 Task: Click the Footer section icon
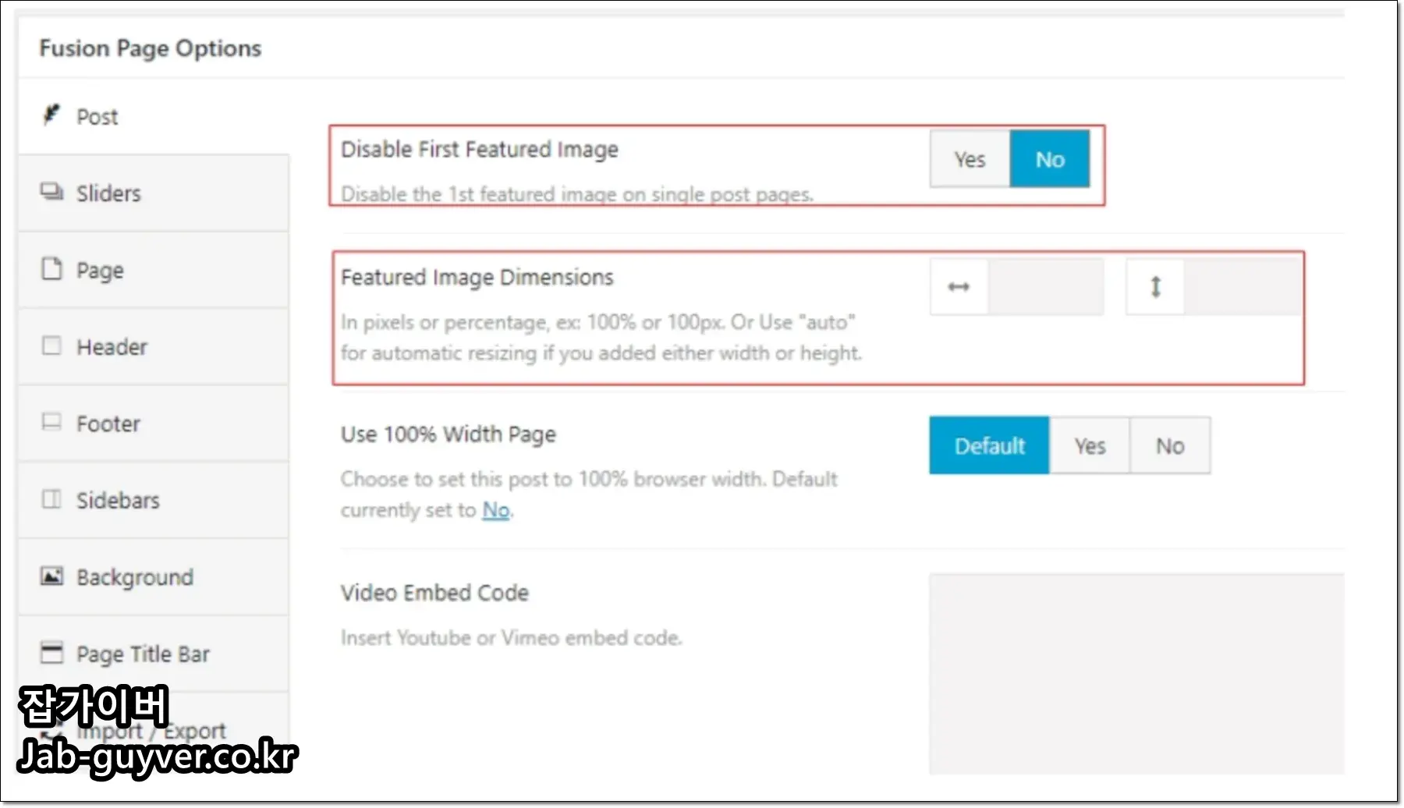coord(51,422)
